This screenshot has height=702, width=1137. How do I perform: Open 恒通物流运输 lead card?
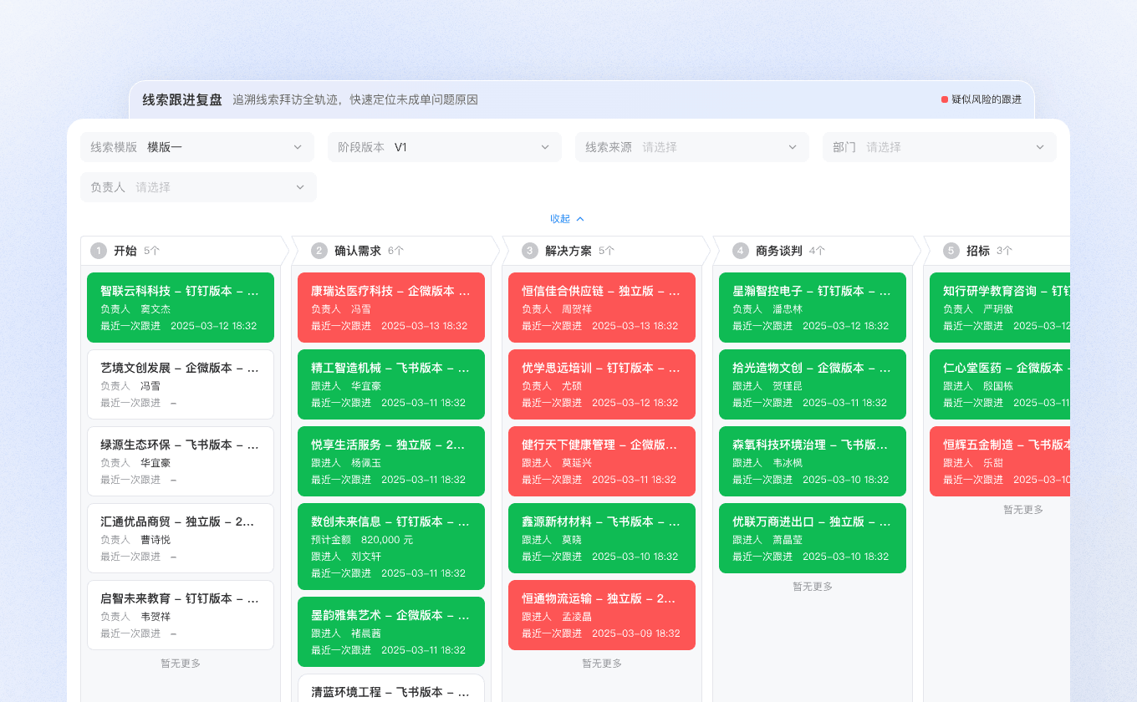pos(602,615)
